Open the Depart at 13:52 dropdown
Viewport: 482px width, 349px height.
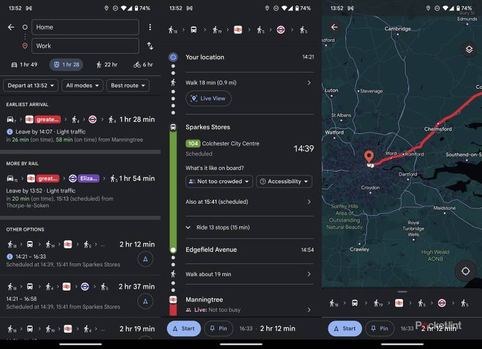[x=30, y=85]
